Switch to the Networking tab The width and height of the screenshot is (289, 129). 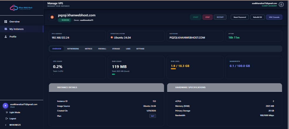[x=73, y=48]
